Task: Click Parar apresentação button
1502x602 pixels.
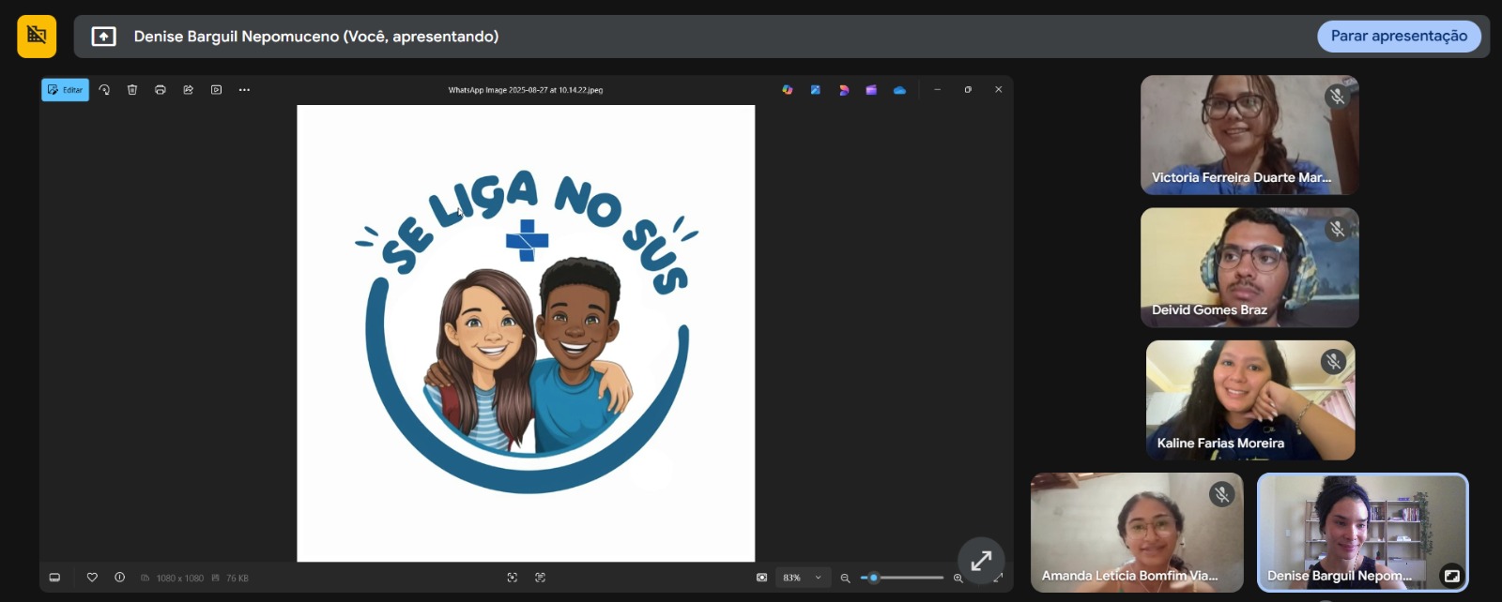Action: 1399,36
